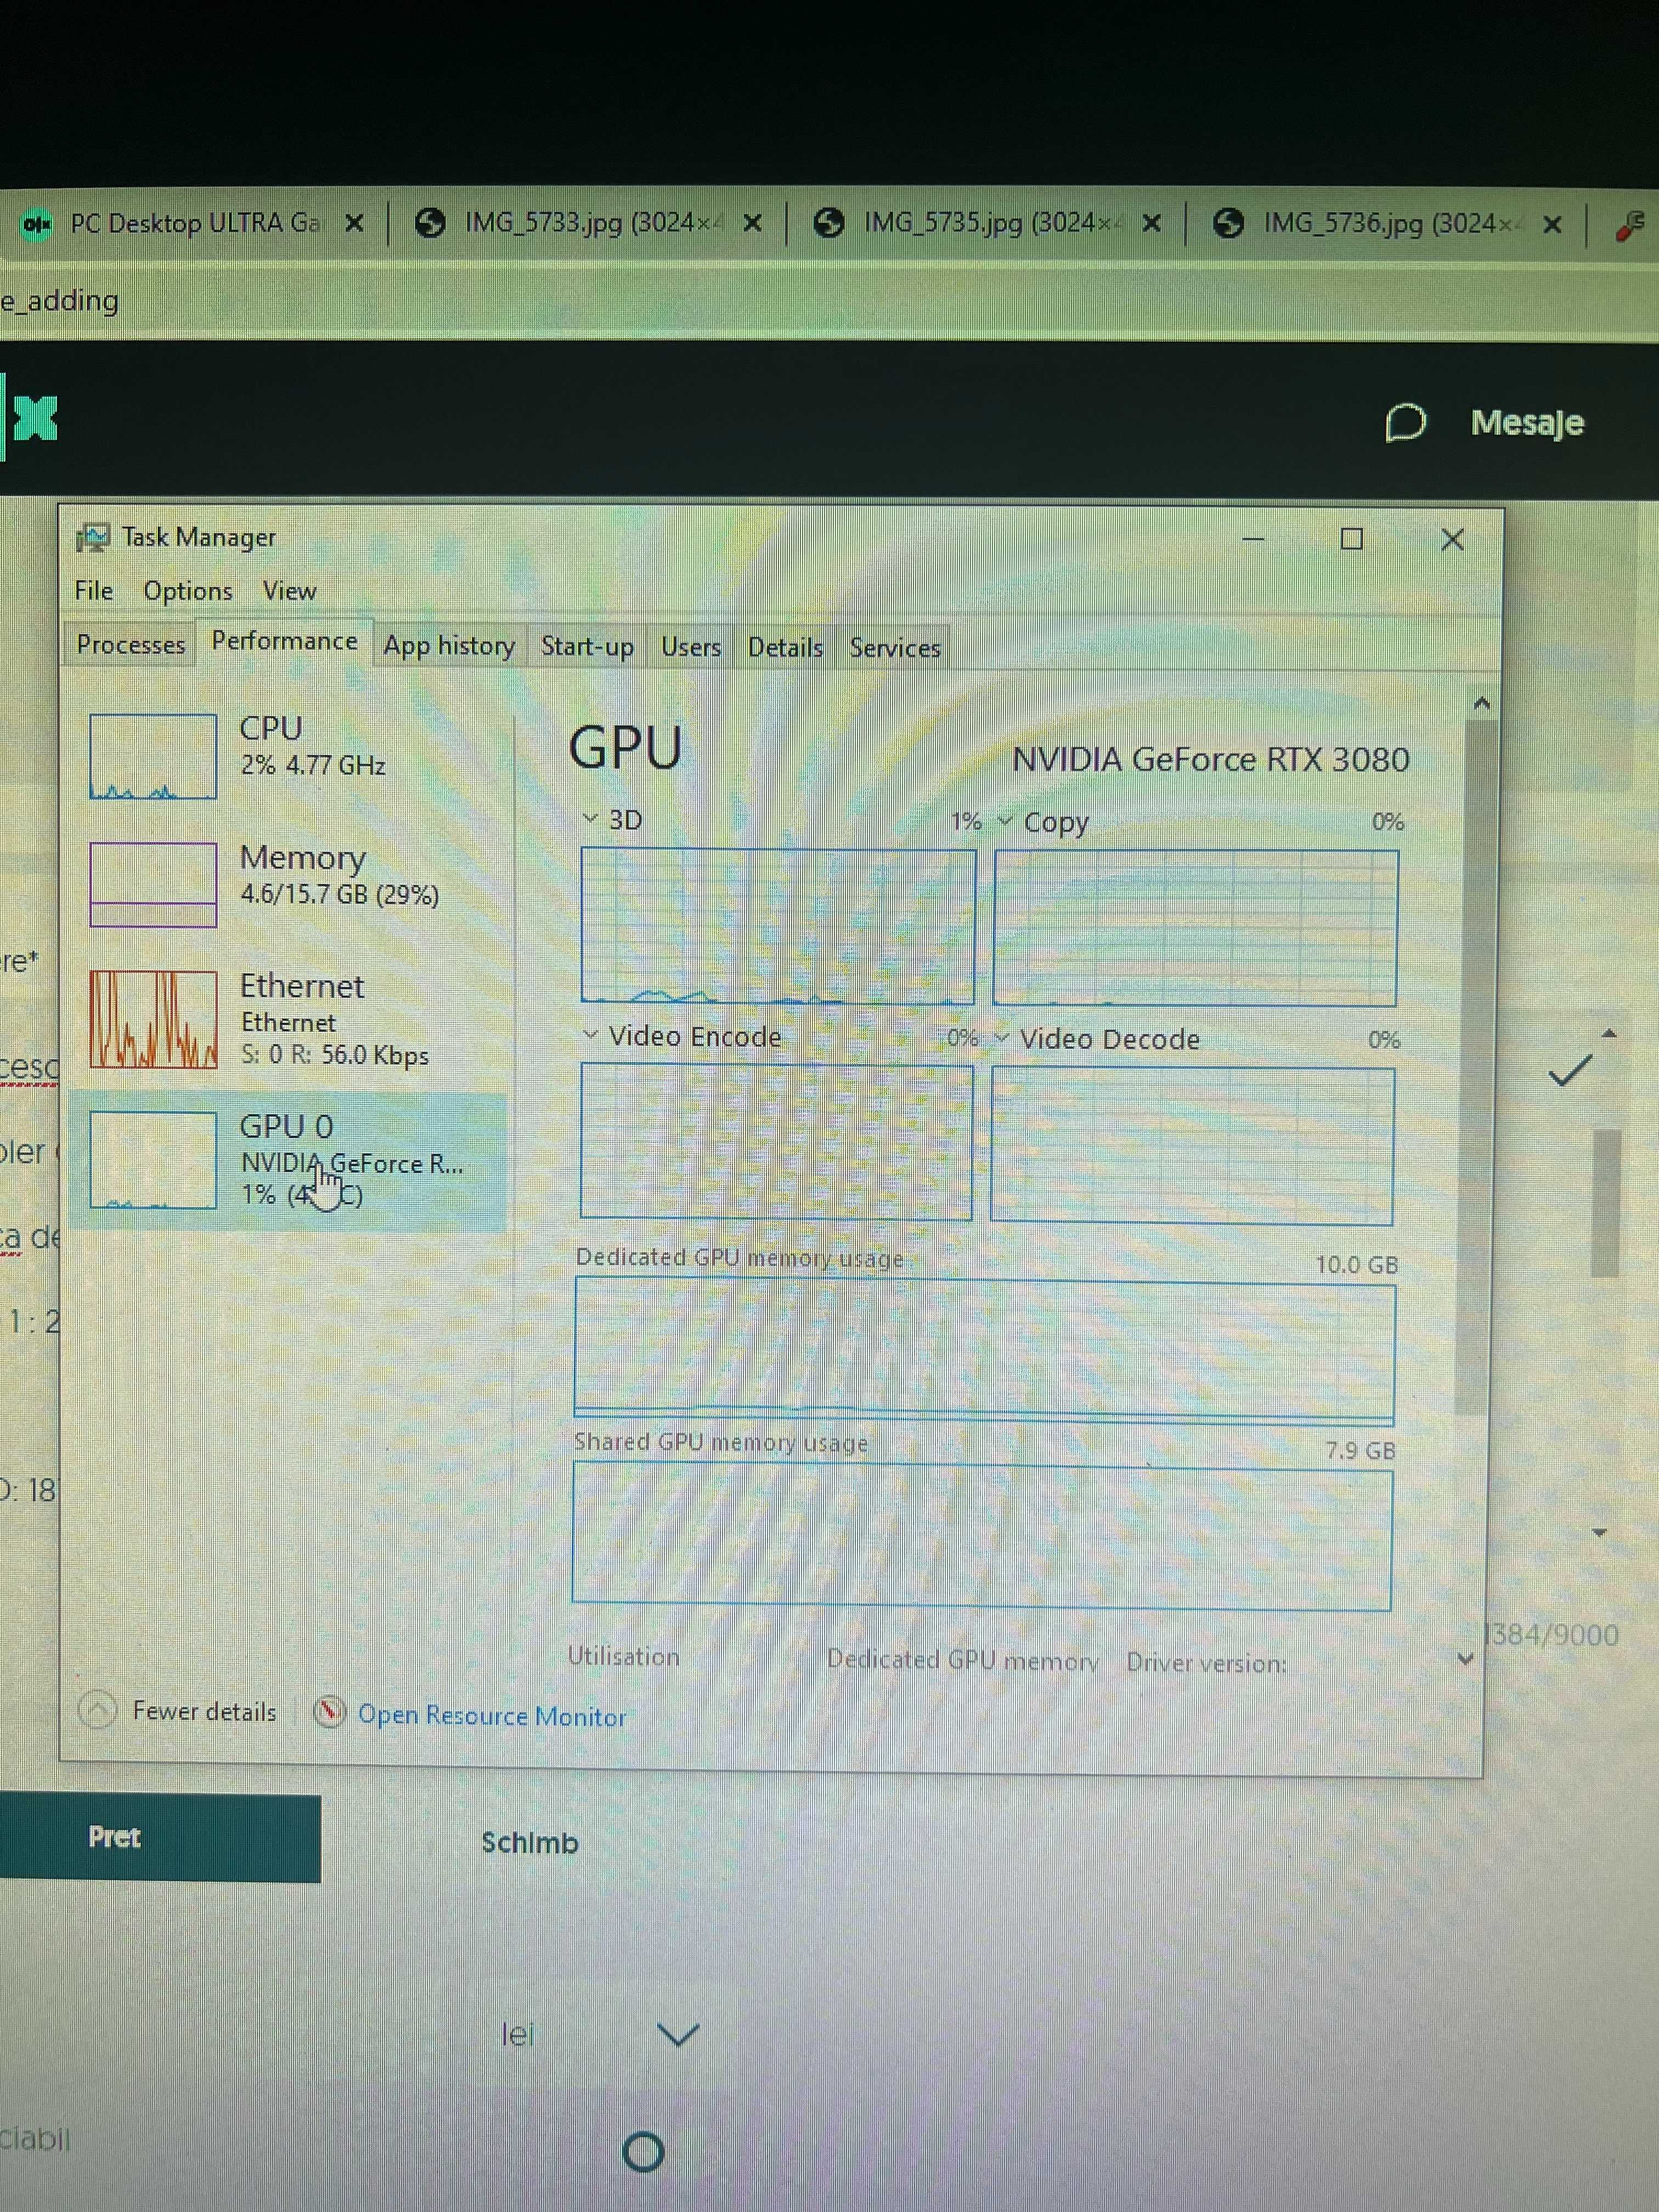
Task: Close the PC Desktop ULTRA browser tab
Action: (354, 223)
